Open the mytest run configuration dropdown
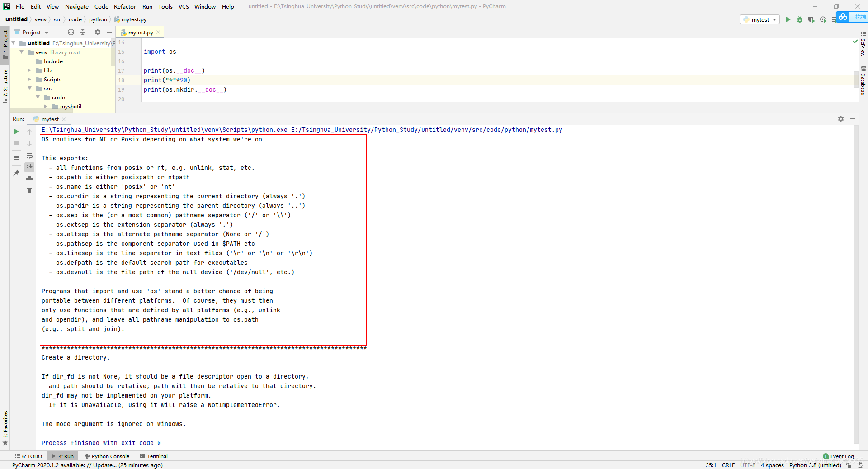The image size is (868, 469). point(760,19)
